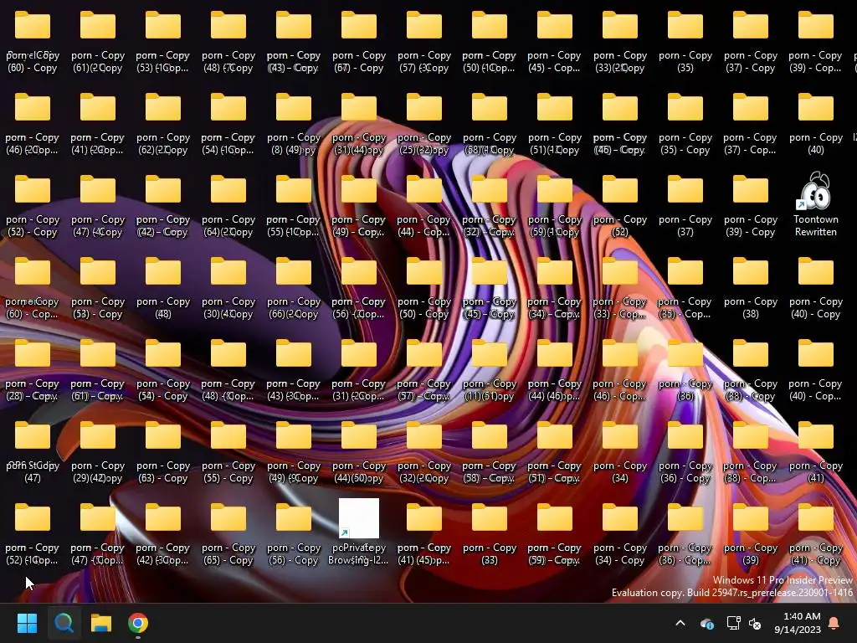Select the "porn - Copy (63) - Copy" folder
857x643 pixels.
163,450
